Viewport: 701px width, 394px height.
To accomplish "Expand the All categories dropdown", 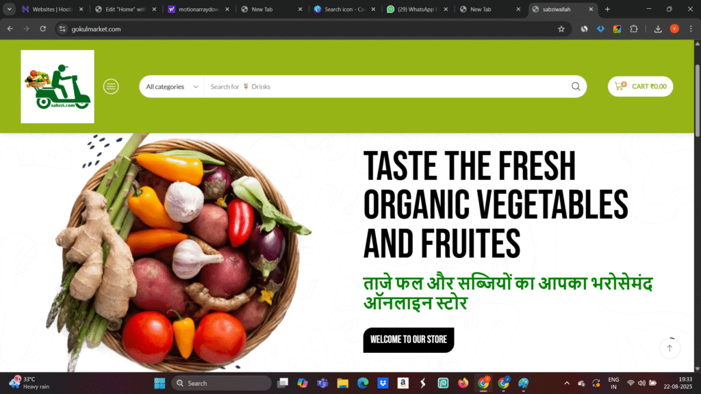I will pos(172,86).
